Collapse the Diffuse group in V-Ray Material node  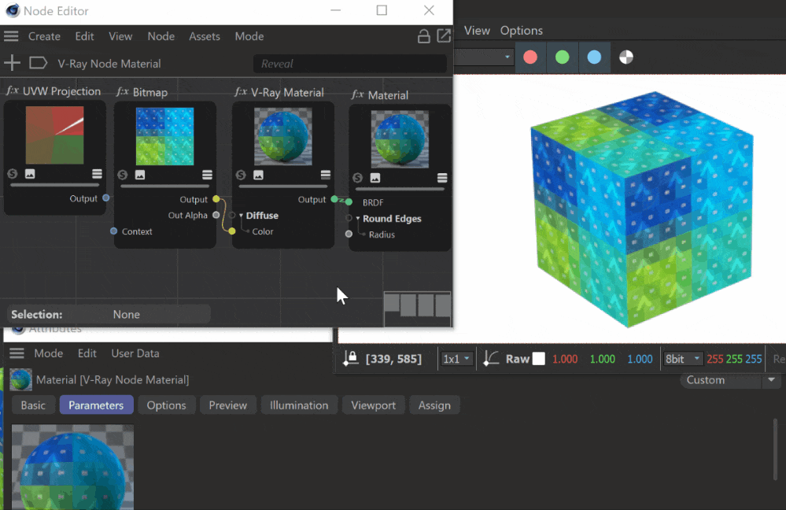tap(241, 216)
